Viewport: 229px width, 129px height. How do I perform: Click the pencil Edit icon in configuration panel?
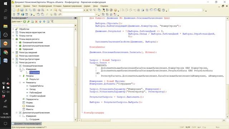[x=29, y=21]
